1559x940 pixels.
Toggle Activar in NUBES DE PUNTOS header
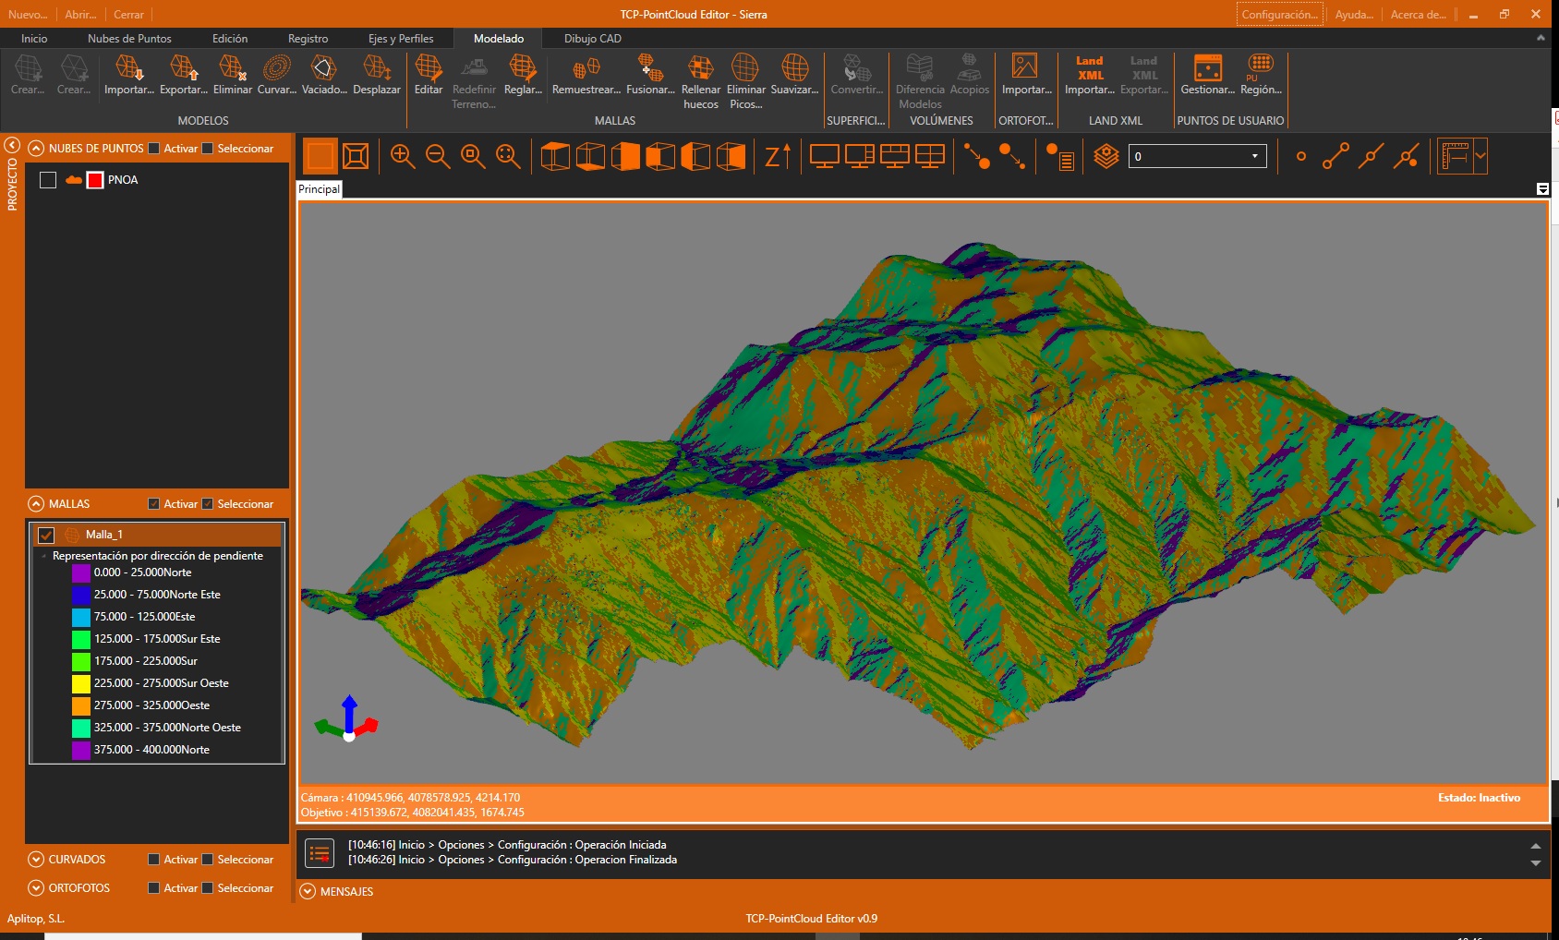coord(154,149)
